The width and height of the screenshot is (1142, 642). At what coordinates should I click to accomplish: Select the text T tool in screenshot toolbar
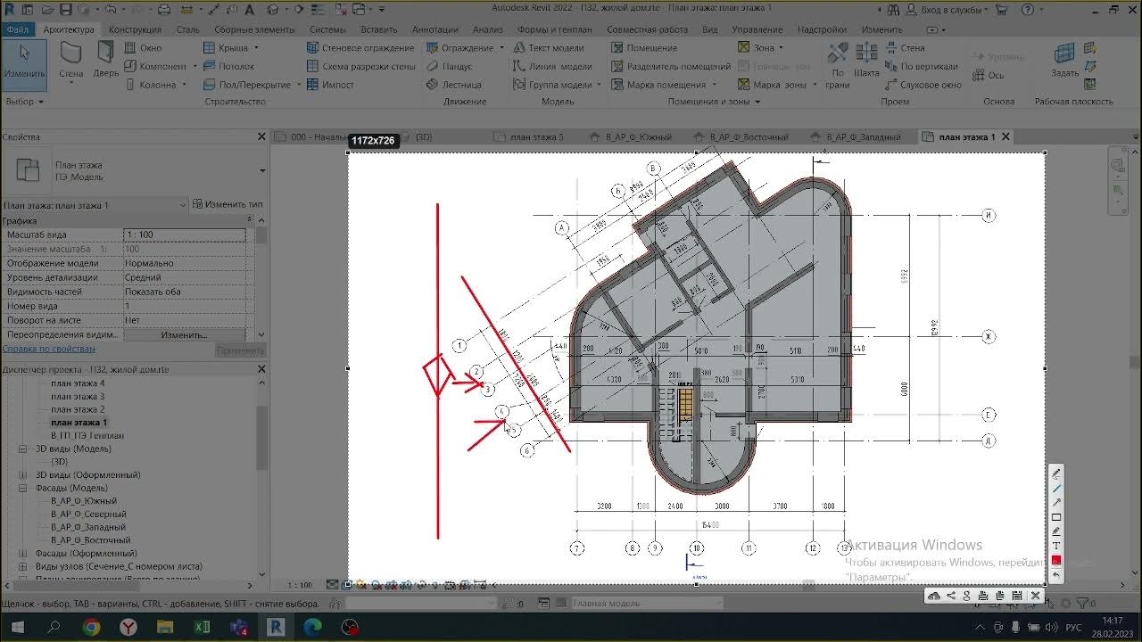click(1056, 545)
